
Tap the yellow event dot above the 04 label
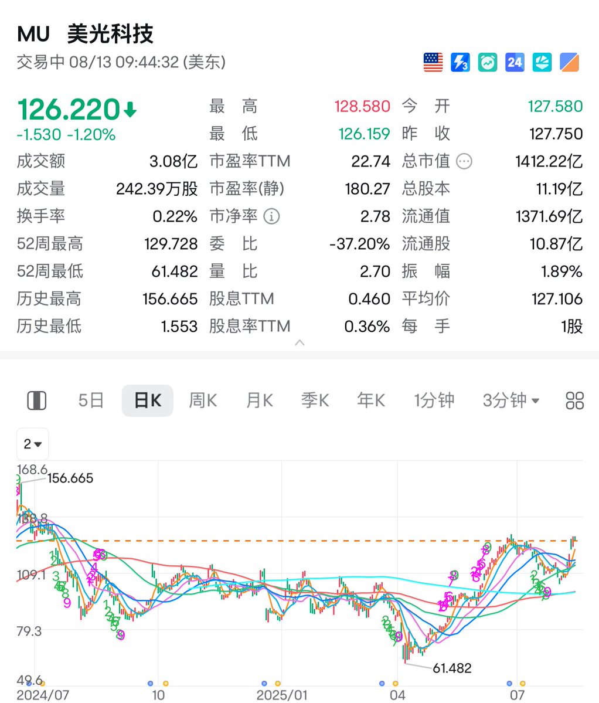tap(396, 683)
